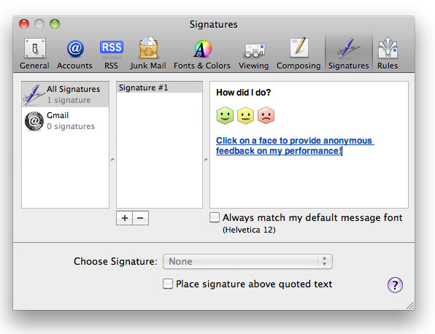Check Place signature above quoted text
435x334 pixels.
168,284
